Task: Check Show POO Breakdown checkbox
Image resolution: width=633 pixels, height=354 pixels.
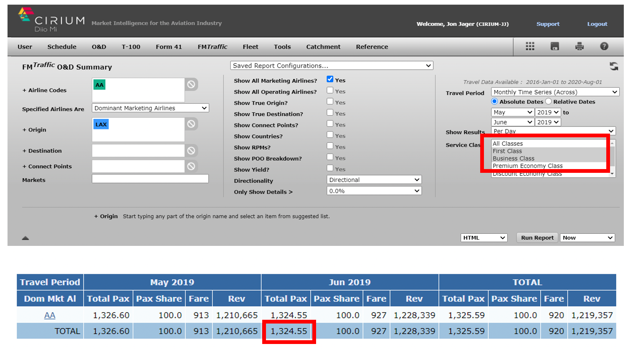Action: pos(330,157)
